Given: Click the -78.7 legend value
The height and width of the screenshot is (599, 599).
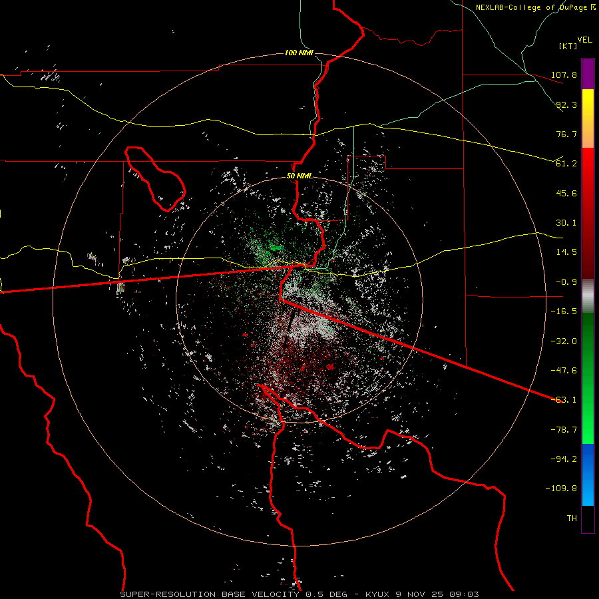Looking at the screenshot, I should [564, 430].
